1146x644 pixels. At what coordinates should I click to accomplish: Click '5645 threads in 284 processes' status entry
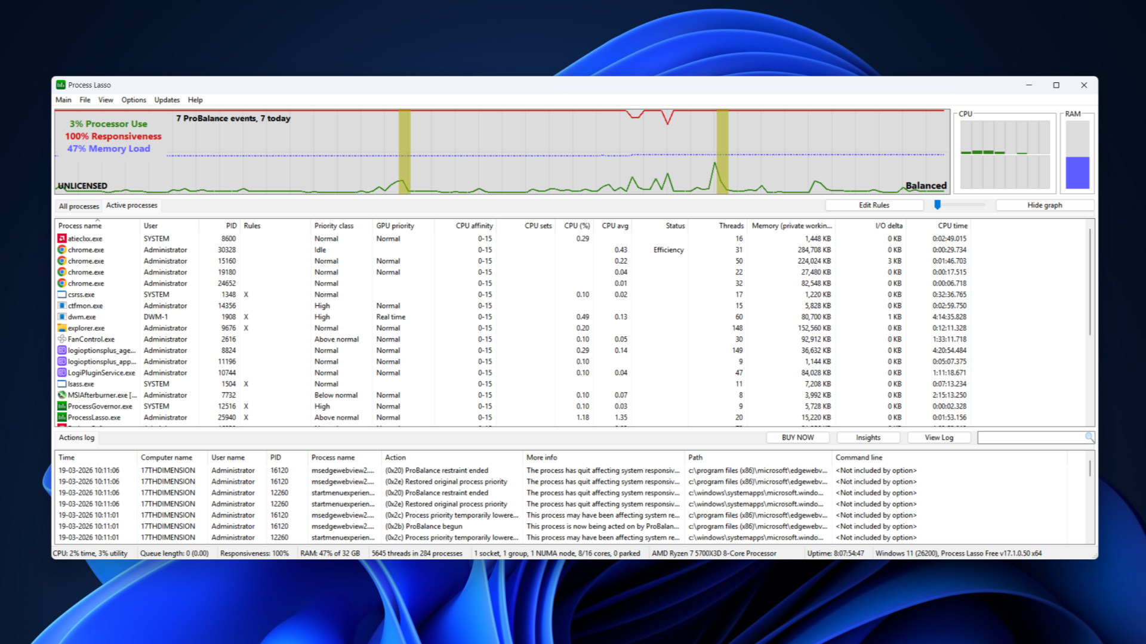click(x=417, y=553)
